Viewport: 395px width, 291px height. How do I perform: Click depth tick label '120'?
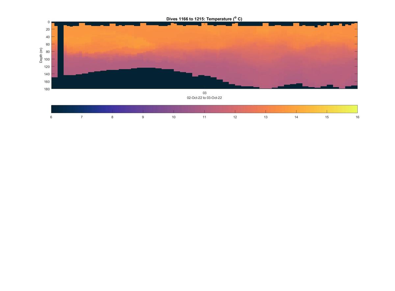(47, 67)
